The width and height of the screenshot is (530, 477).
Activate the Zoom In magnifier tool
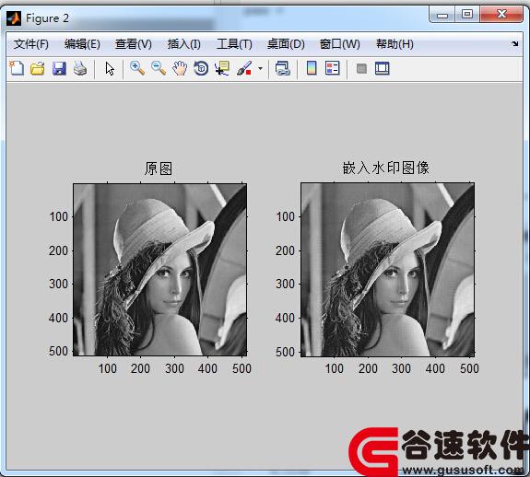pos(137,68)
